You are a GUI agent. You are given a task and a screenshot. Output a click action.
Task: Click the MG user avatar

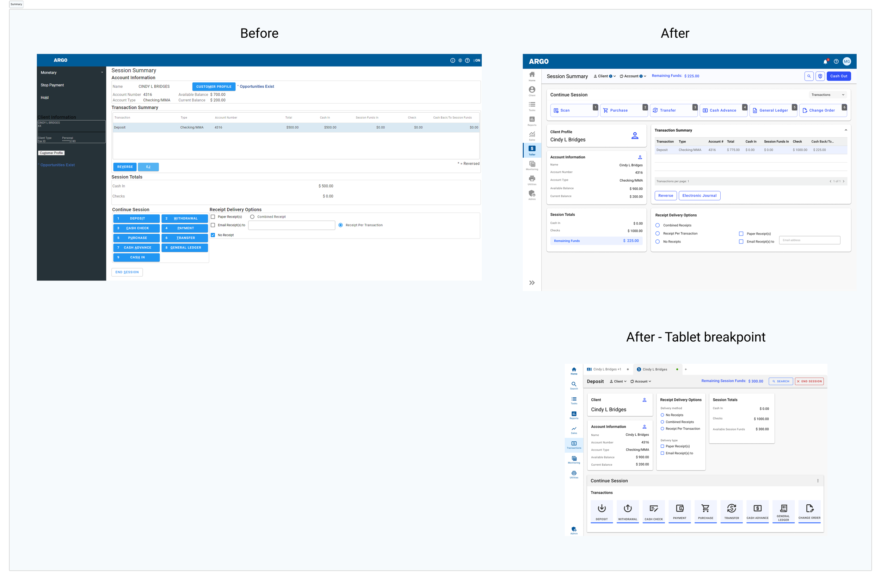coord(846,61)
